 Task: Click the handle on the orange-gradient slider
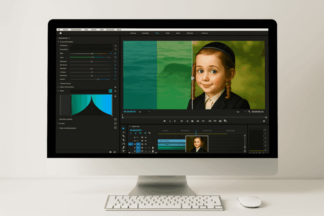[x=92, y=53]
